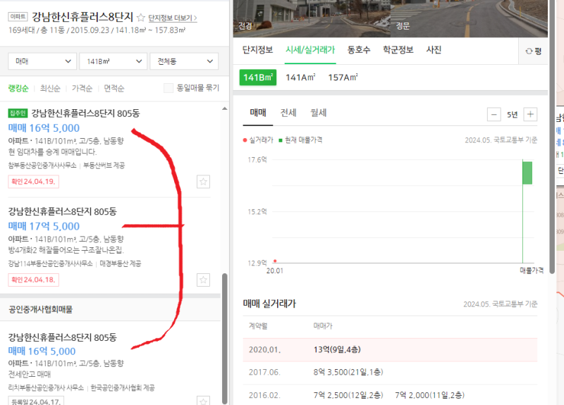The width and height of the screenshot is (564, 405).
Task: Switch to 시세/실거래가 tab
Action: tap(310, 49)
